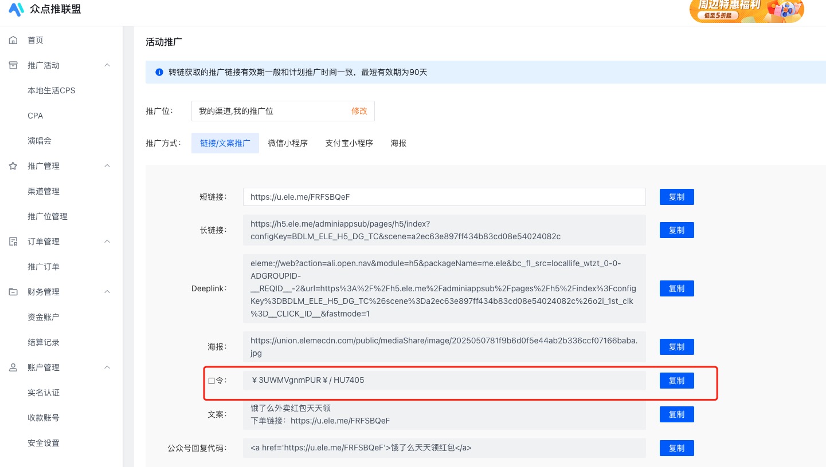Open the 周边特惠福利 promo banner
The height and width of the screenshot is (467, 826).
tap(746, 10)
